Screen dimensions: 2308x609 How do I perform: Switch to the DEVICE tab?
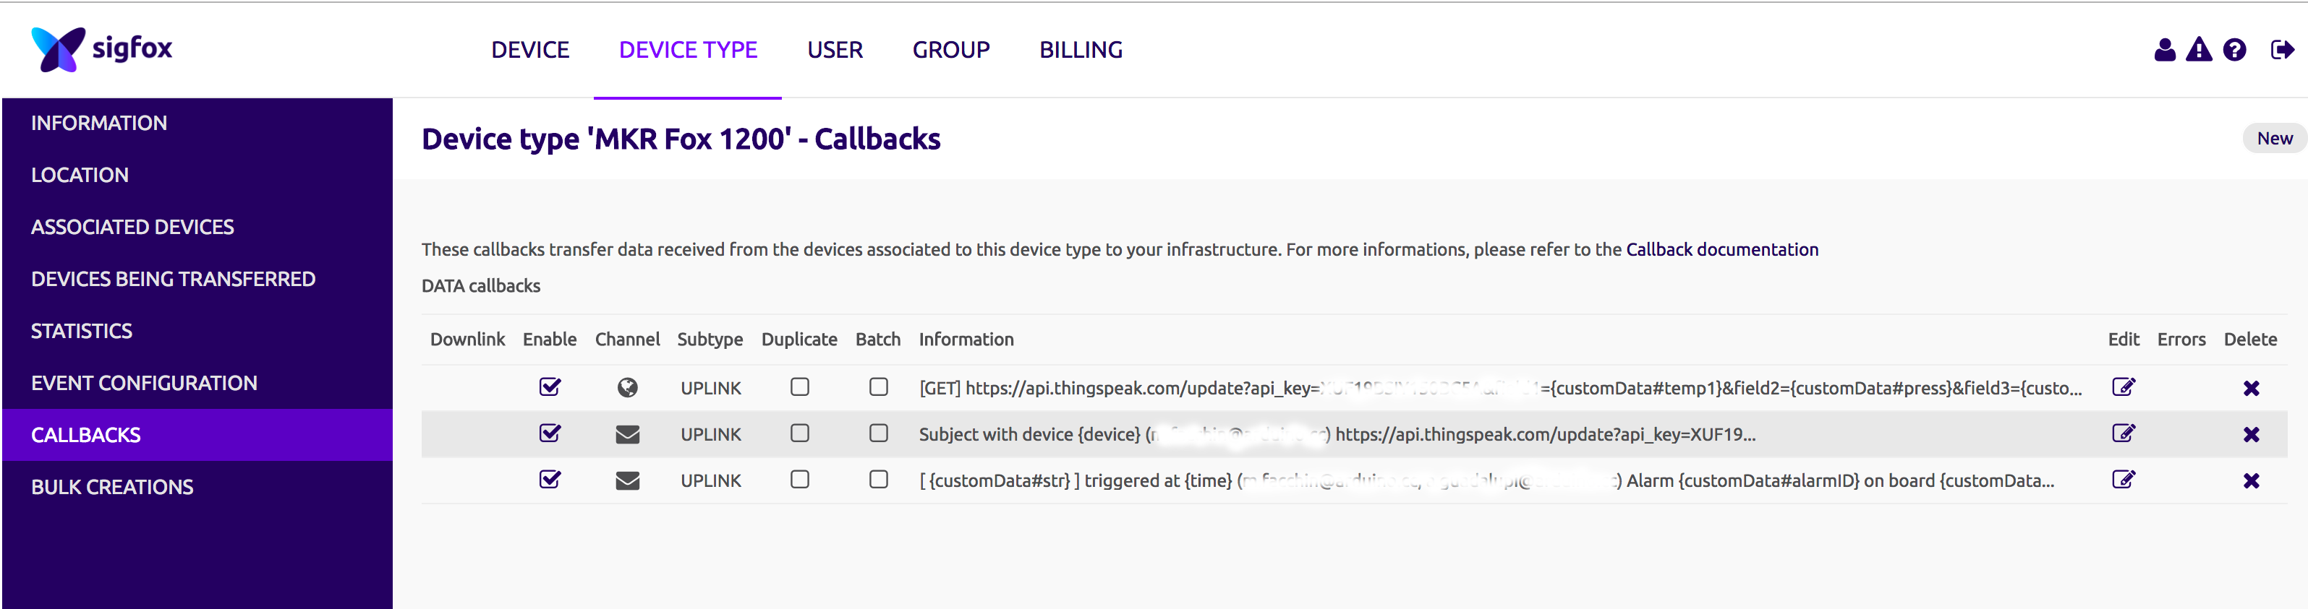(529, 50)
